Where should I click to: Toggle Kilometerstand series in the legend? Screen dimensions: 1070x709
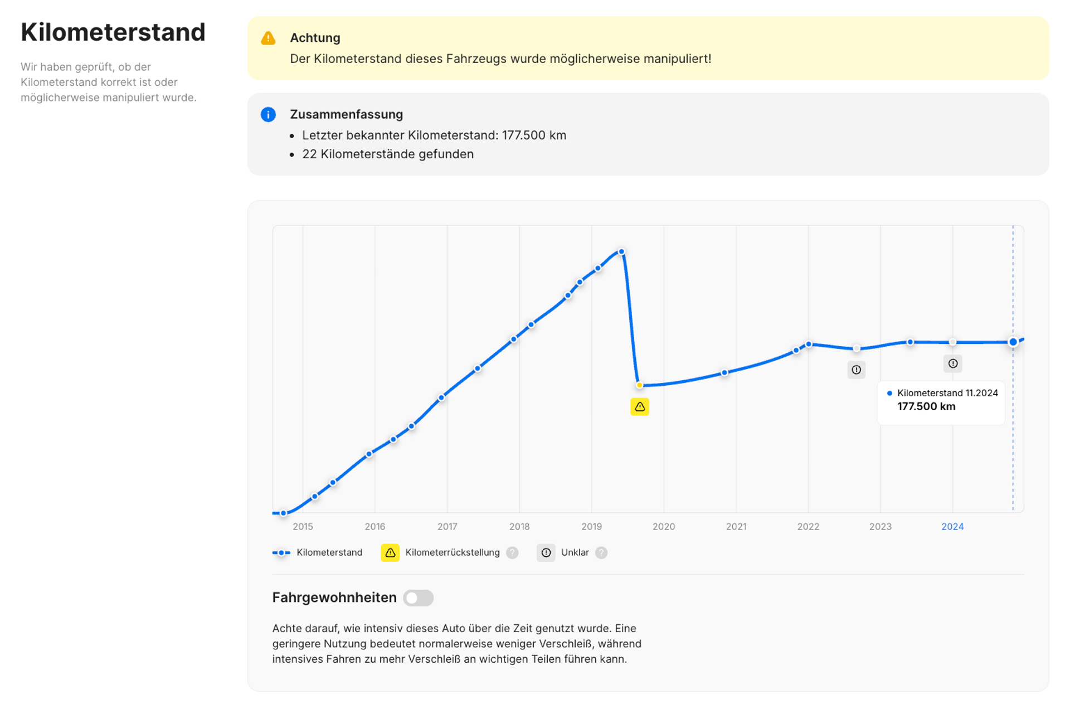coord(317,552)
